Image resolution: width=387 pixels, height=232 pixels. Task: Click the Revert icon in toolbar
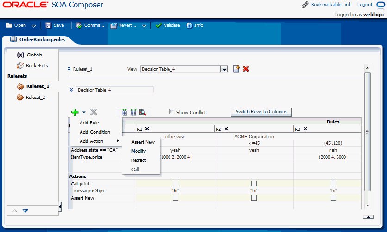tap(113, 25)
